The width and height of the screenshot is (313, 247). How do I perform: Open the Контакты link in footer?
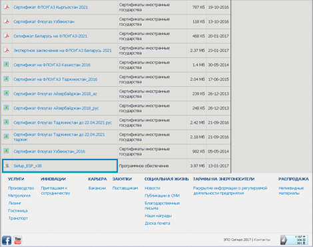[262, 240]
